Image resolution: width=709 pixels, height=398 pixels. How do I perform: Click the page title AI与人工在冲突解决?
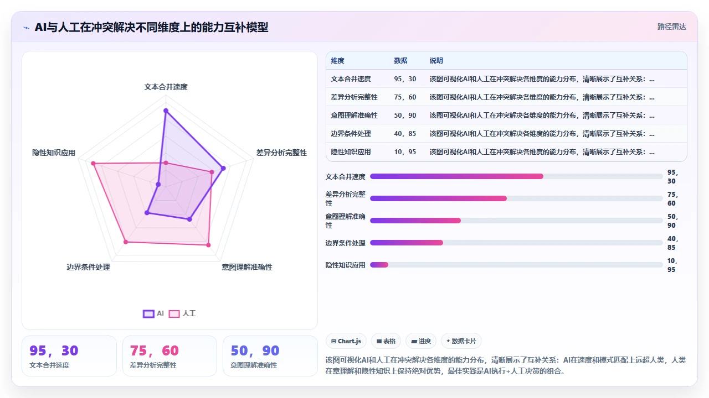point(151,27)
